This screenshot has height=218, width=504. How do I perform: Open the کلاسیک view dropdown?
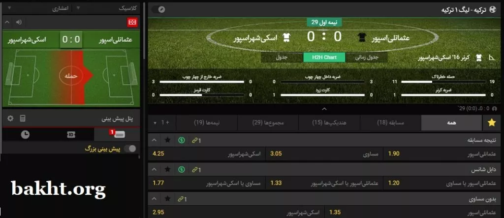click(107, 8)
